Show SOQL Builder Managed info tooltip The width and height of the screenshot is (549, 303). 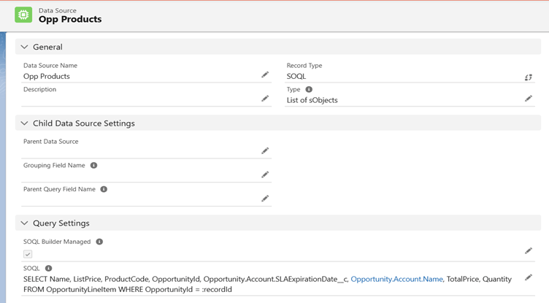[x=99, y=242]
